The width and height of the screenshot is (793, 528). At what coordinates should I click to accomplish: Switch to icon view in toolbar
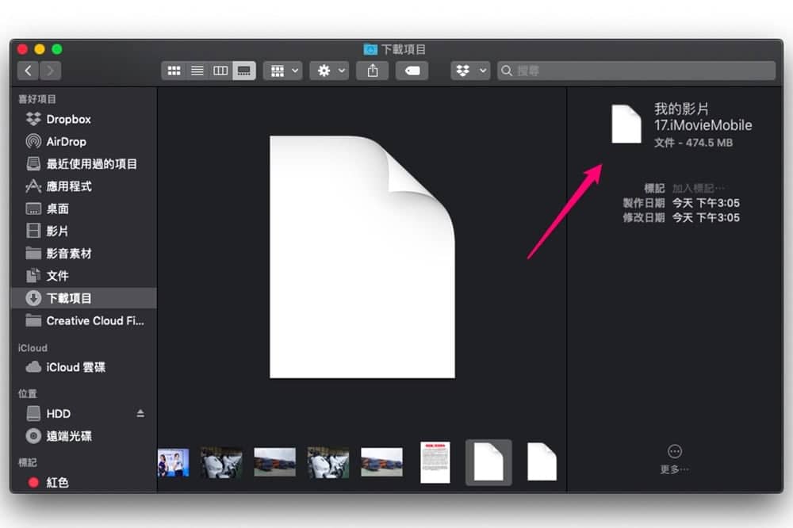pyautogui.click(x=174, y=71)
